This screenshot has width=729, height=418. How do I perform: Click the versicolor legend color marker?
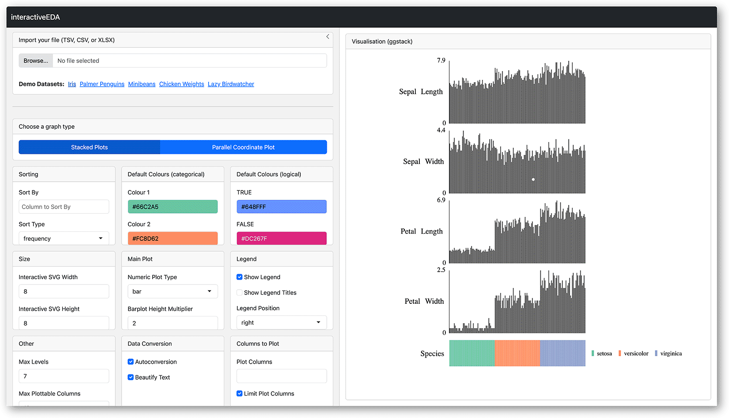(x=620, y=353)
